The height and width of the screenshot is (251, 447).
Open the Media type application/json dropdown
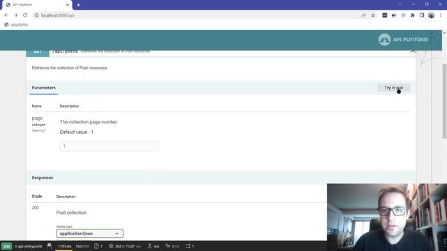tap(89, 234)
